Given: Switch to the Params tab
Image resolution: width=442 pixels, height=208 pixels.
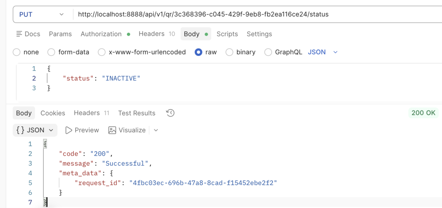Looking at the screenshot, I should (x=60, y=34).
